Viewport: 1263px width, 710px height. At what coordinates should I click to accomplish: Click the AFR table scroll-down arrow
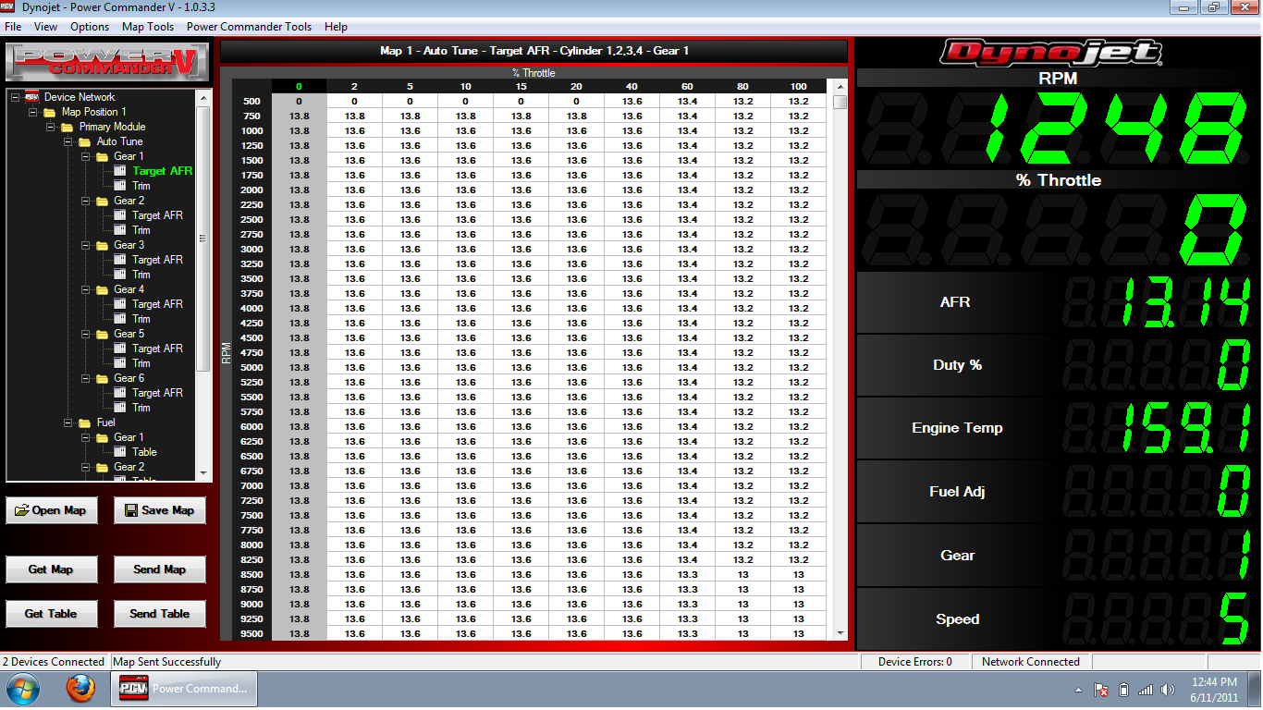tap(840, 633)
